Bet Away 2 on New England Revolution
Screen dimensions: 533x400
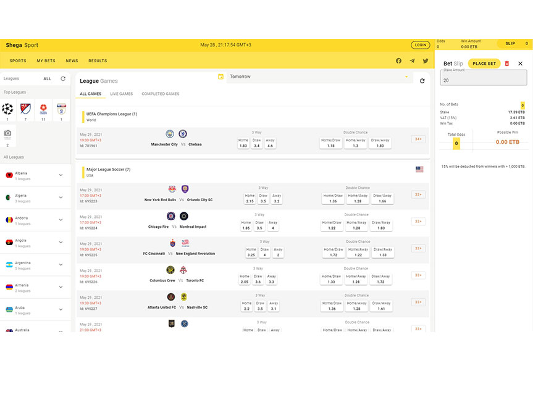click(278, 252)
